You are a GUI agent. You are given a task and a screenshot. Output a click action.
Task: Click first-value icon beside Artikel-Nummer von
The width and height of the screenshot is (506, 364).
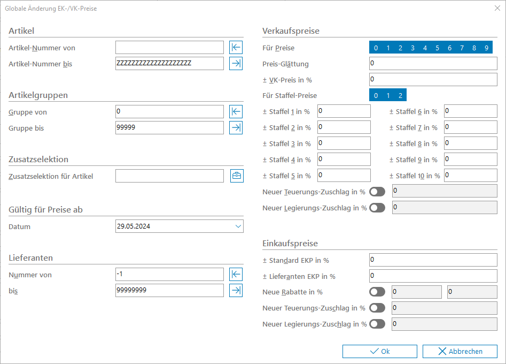click(236, 48)
